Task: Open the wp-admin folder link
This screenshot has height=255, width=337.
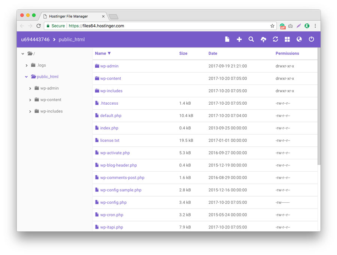Action: tap(109, 66)
